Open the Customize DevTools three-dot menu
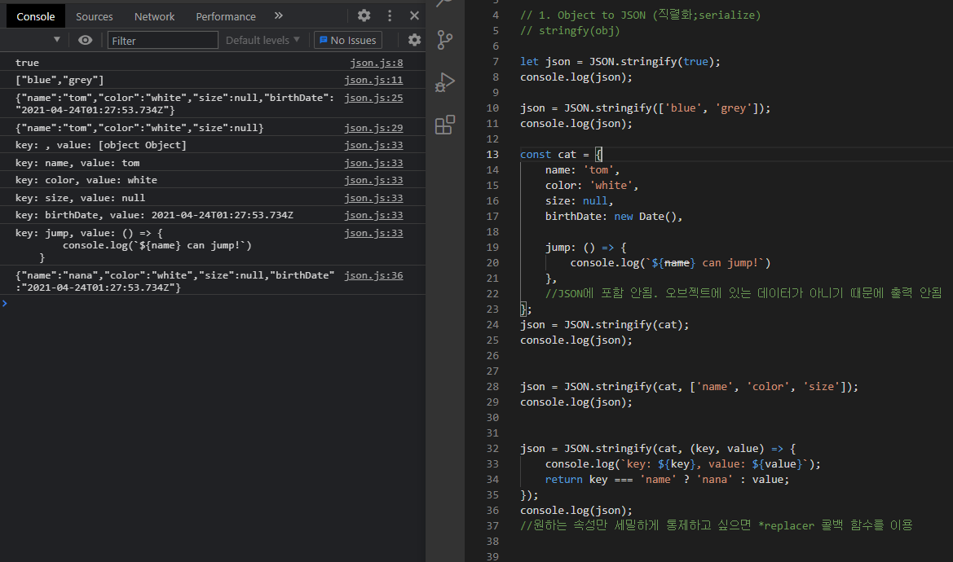 click(x=389, y=15)
